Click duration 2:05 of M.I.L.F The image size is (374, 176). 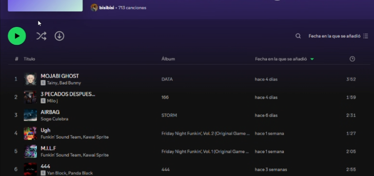coord(351,151)
